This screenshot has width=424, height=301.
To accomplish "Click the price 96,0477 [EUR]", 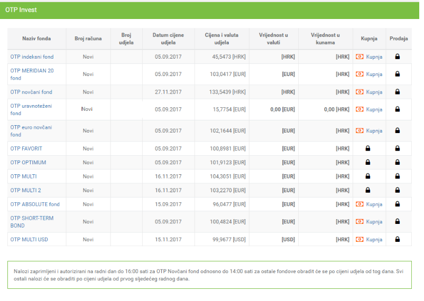I will (229, 204).
